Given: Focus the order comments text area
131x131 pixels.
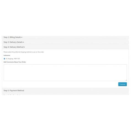Looking at the screenshot, I should tap(65, 73).
